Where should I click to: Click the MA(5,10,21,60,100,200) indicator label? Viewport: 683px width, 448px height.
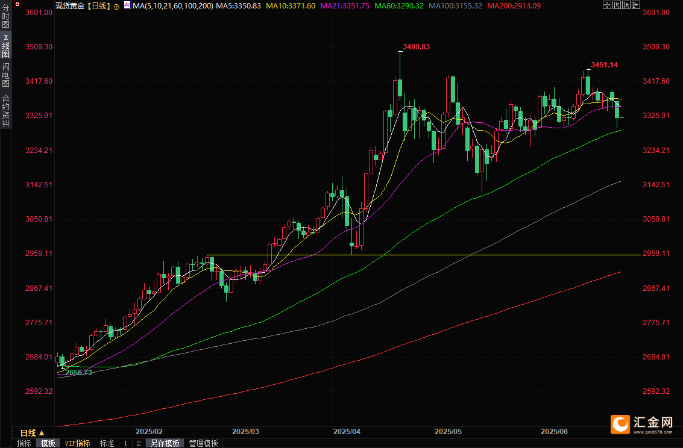(x=172, y=5)
